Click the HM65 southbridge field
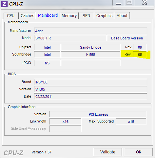The height and width of the screenshot is (158, 155). click(91, 55)
